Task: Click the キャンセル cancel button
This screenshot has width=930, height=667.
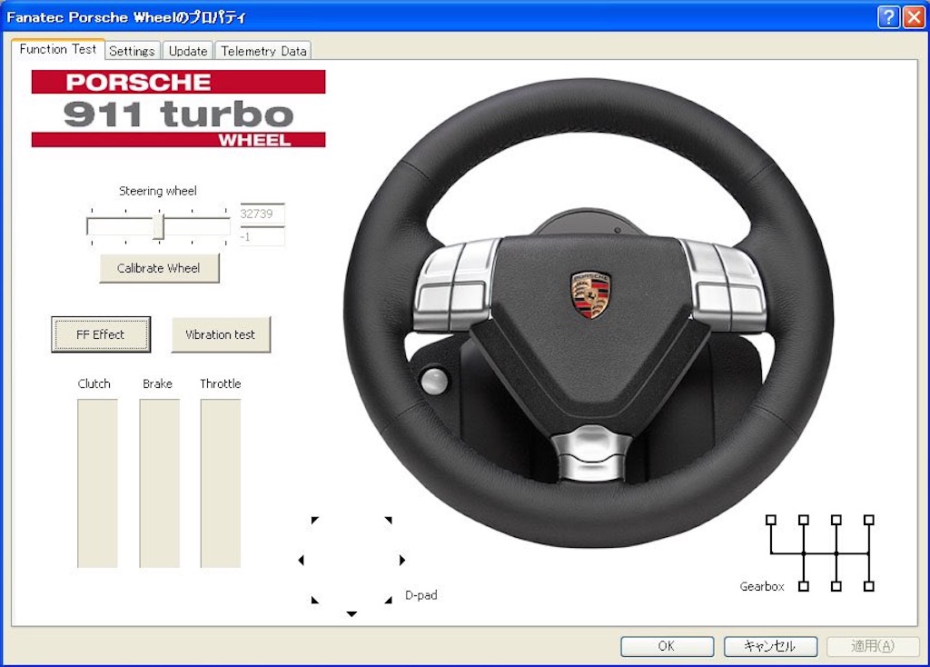Action: point(770,645)
